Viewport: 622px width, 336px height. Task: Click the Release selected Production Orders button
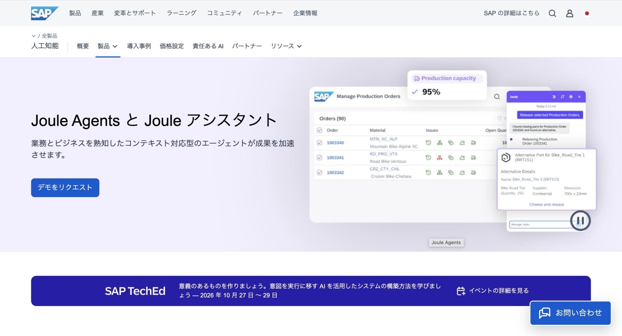pyautogui.click(x=550, y=115)
